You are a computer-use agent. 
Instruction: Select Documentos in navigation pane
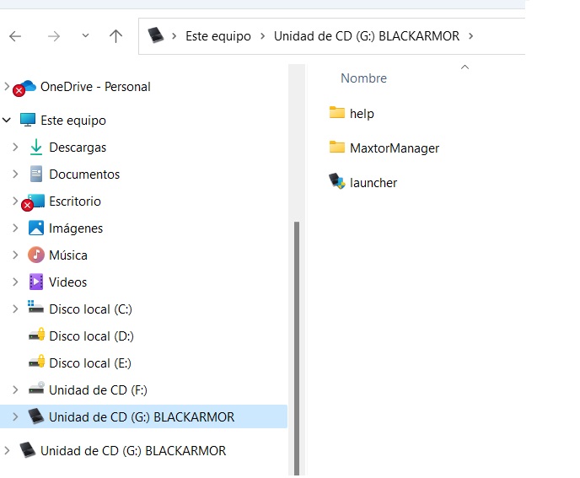click(x=84, y=175)
